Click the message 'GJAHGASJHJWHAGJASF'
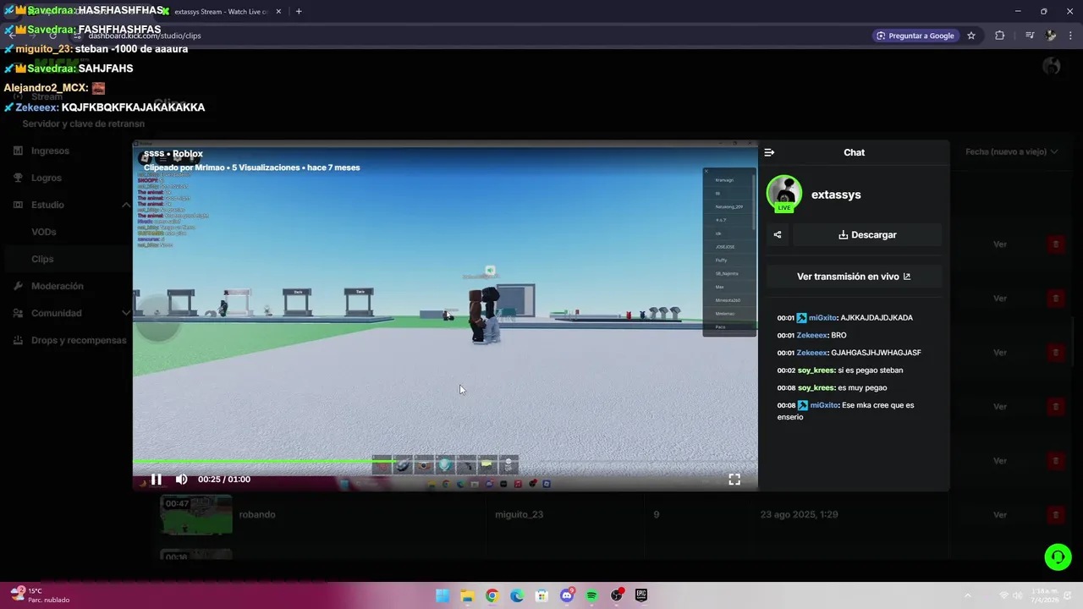Image resolution: width=1083 pixels, height=609 pixels. point(876,353)
